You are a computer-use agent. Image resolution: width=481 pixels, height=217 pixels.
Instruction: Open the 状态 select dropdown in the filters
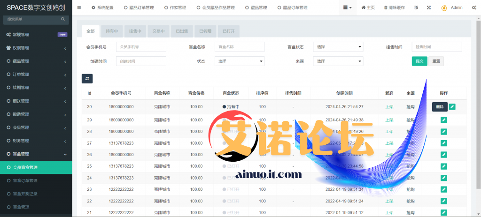(239, 61)
